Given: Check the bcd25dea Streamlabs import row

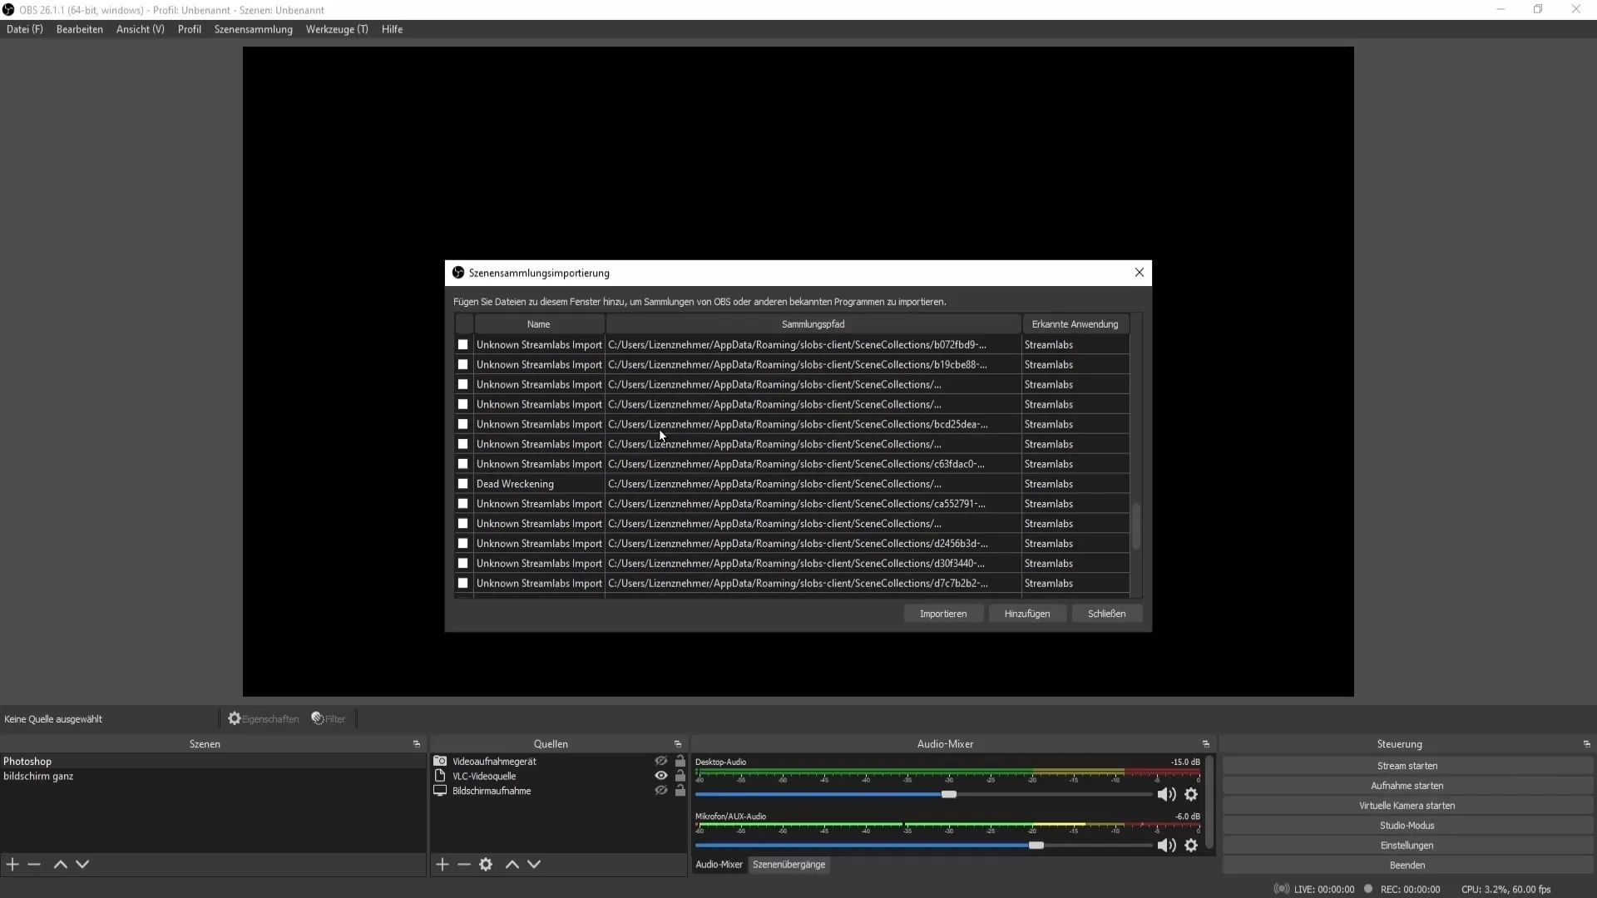Looking at the screenshot, I should pyautogui.click(x=463, y=424).
